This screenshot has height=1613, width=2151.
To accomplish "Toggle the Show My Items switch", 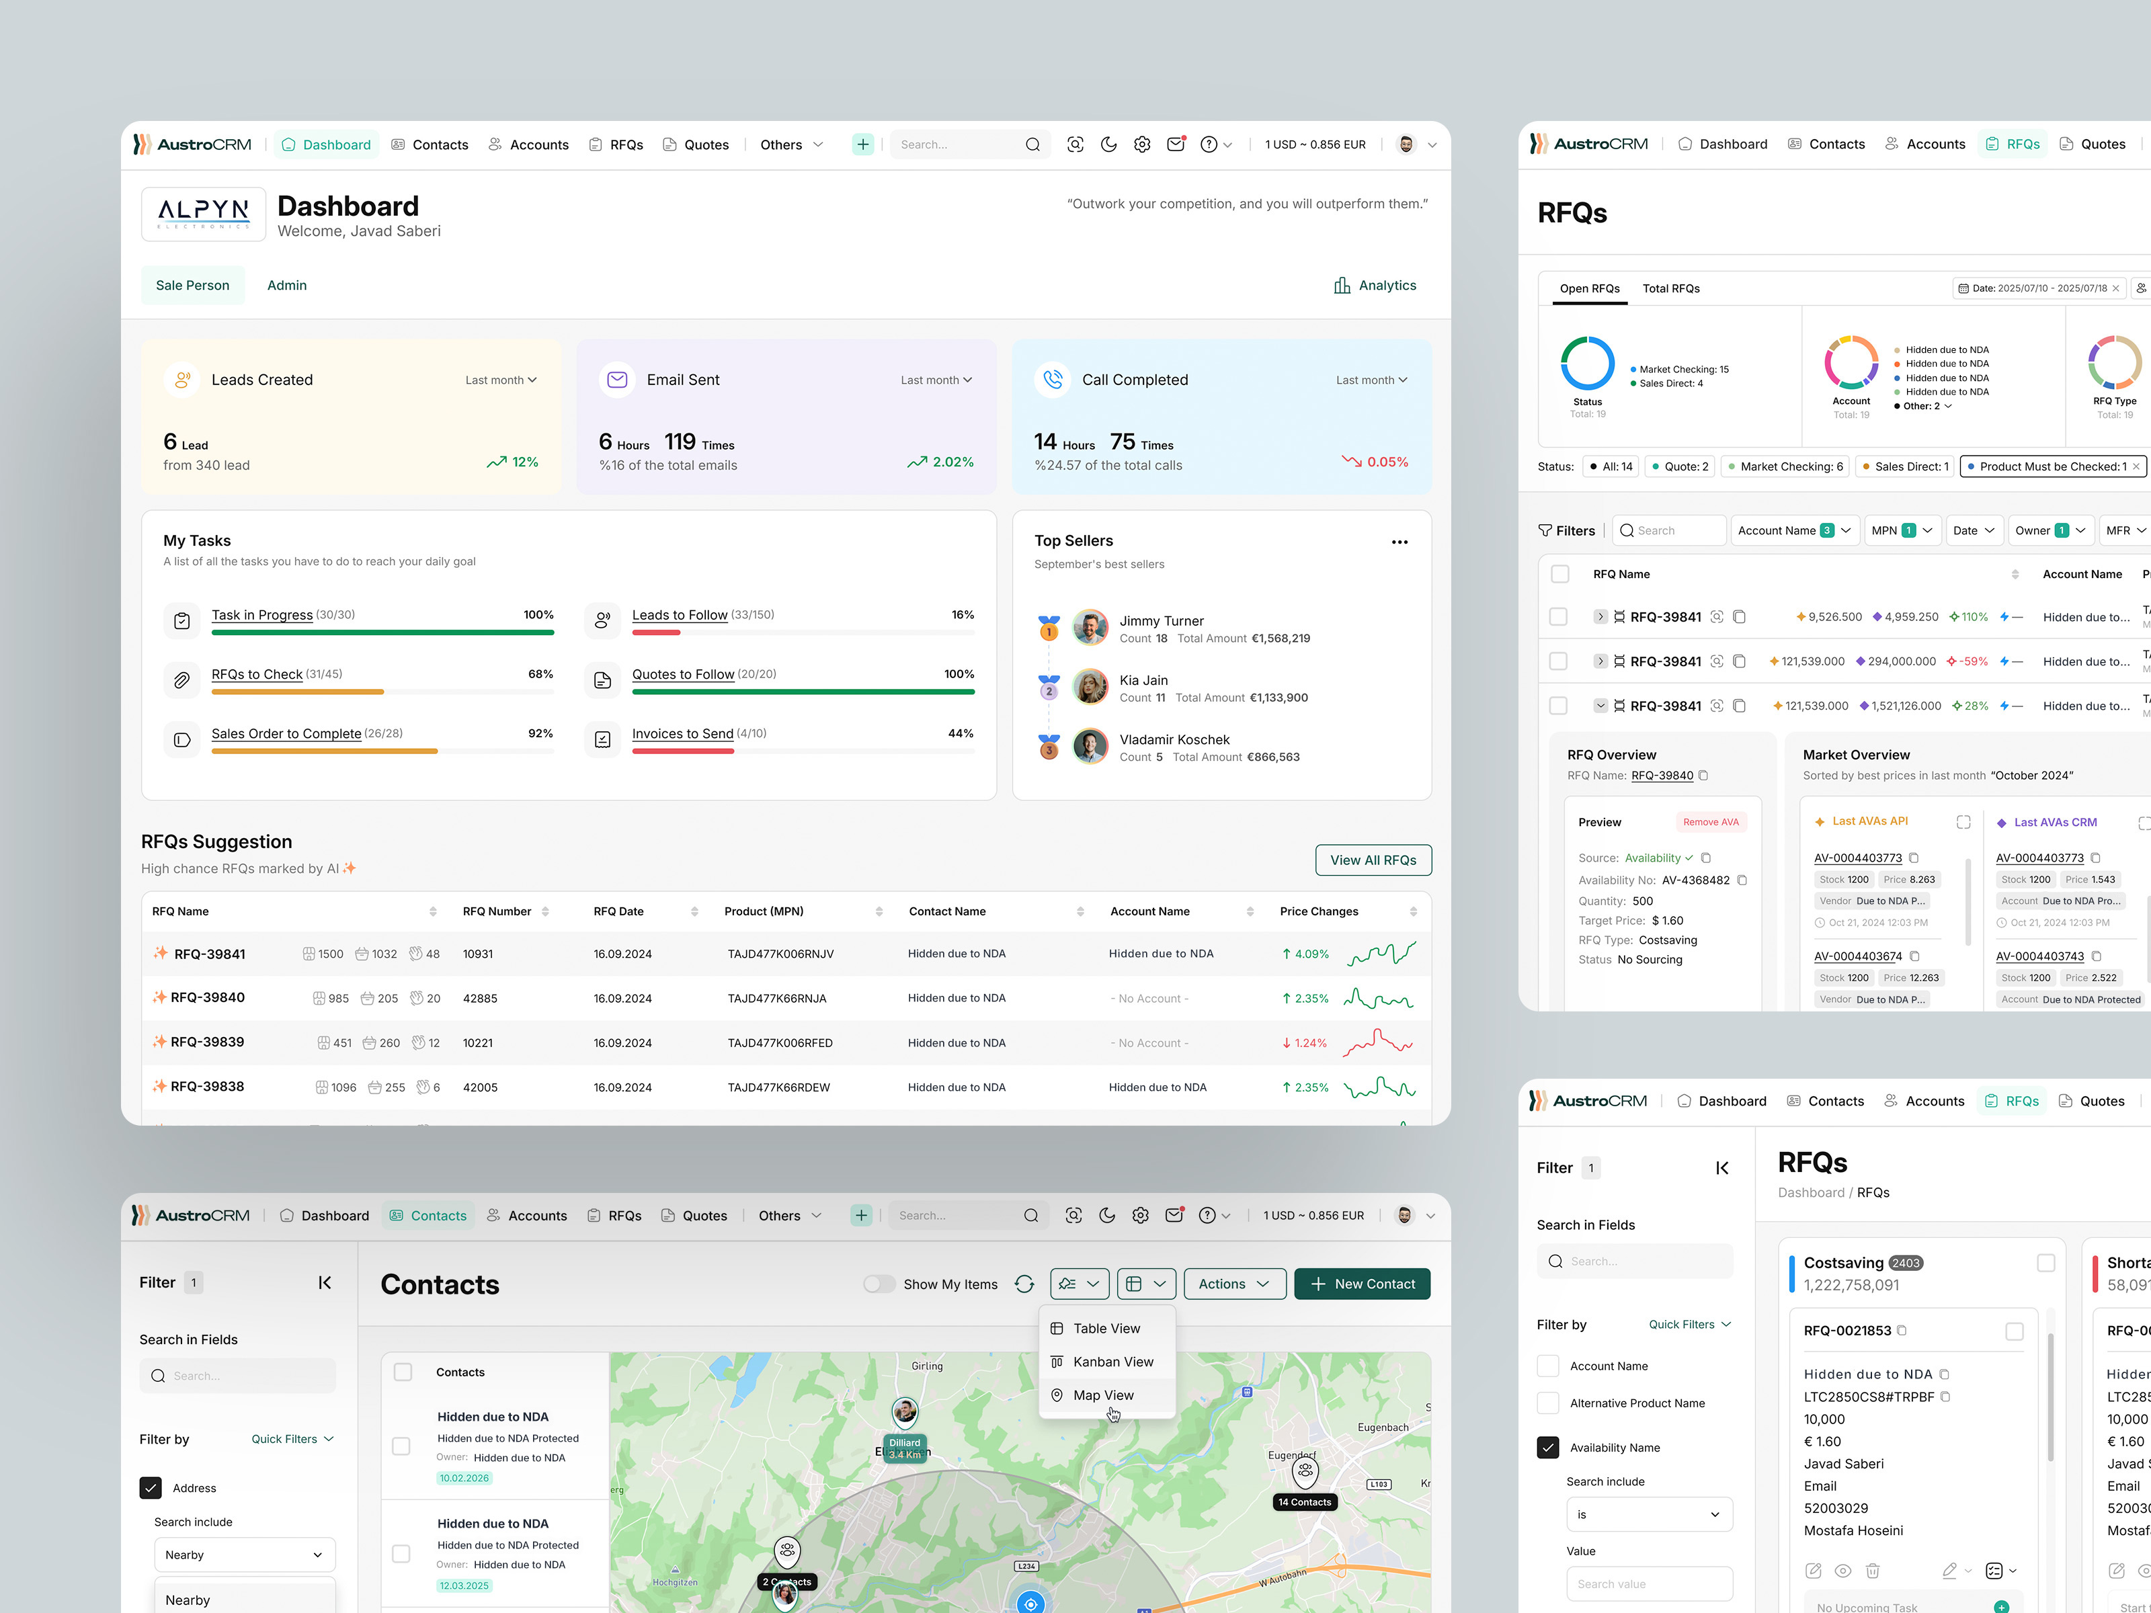I will coord(879,1284).
